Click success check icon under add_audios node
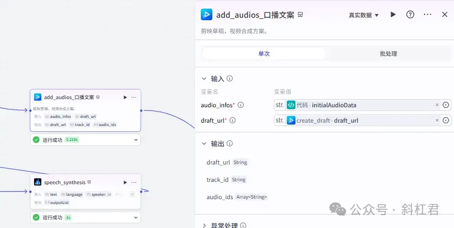 point(36,140)
